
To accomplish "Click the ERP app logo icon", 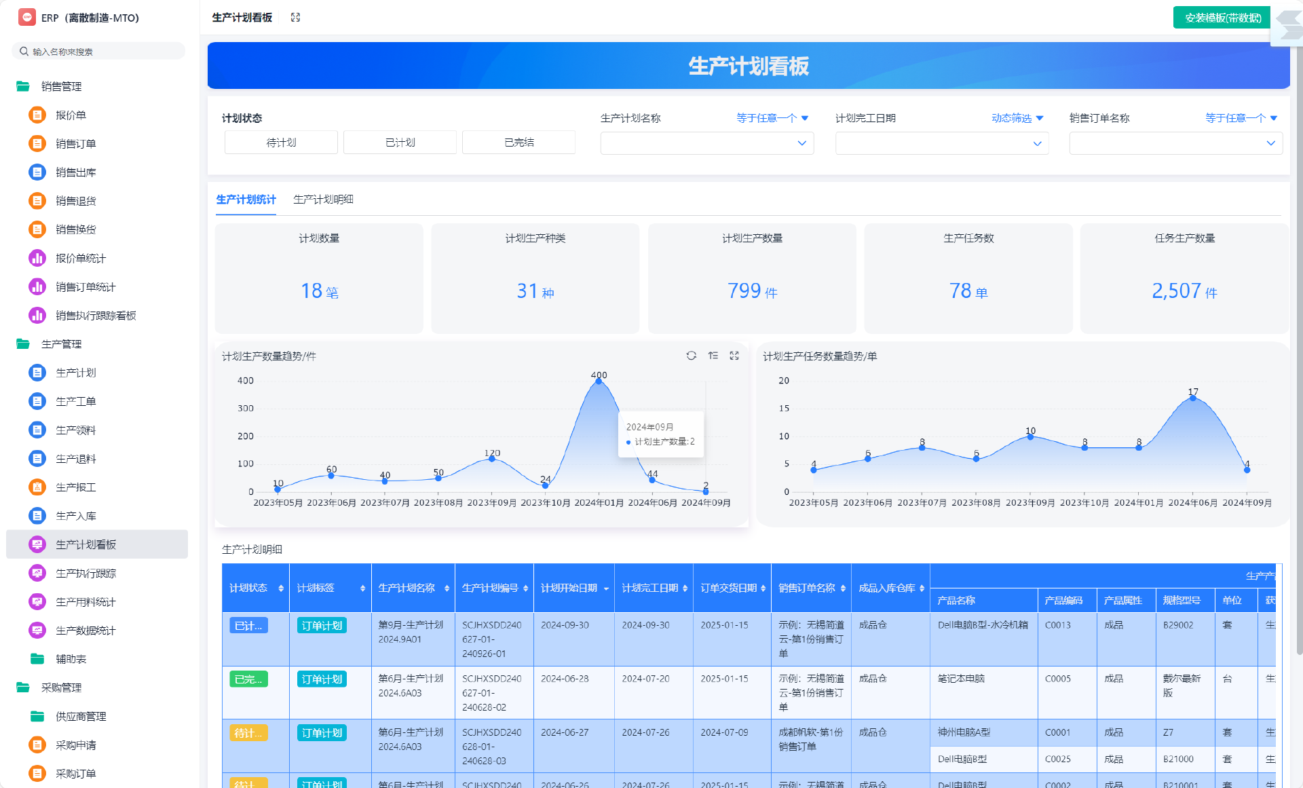I will [x=26, y=18].
